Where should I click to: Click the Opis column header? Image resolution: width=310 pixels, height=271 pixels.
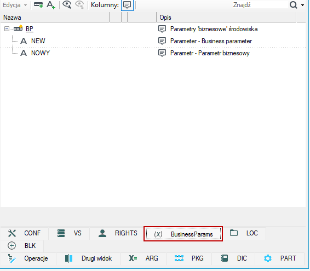(x=226, y=18)
